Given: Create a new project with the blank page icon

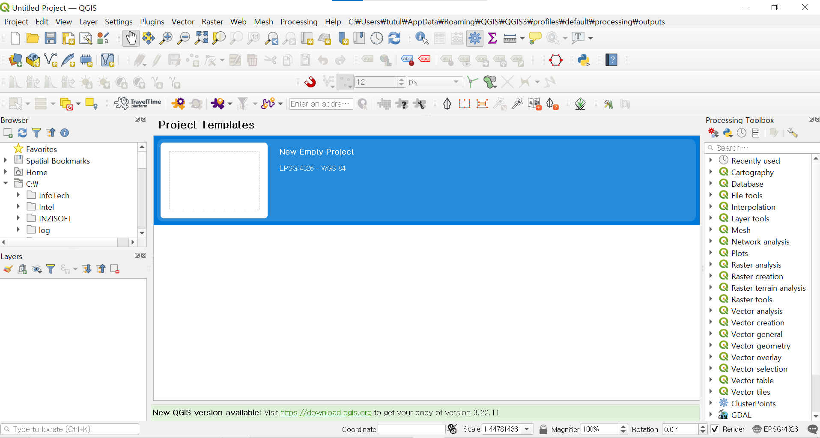Looking at the screenshot, I should click(15, 38).
